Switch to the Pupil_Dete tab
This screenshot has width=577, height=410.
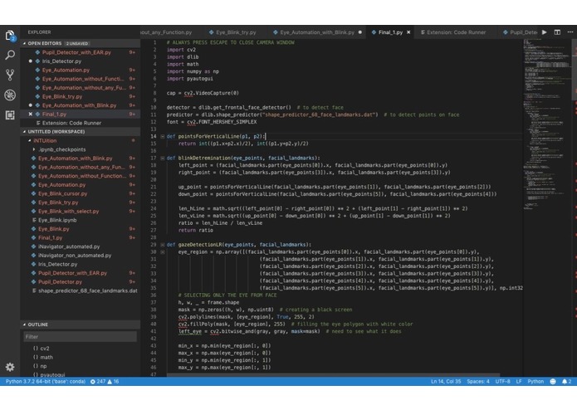click(x=520, y=32)
